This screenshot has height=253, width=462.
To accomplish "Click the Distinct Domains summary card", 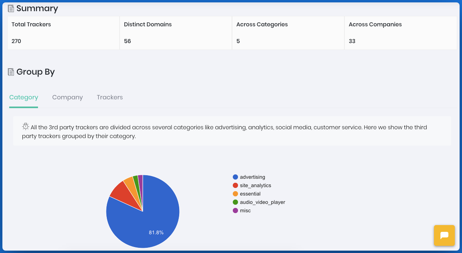I will [x=176, y=33].
